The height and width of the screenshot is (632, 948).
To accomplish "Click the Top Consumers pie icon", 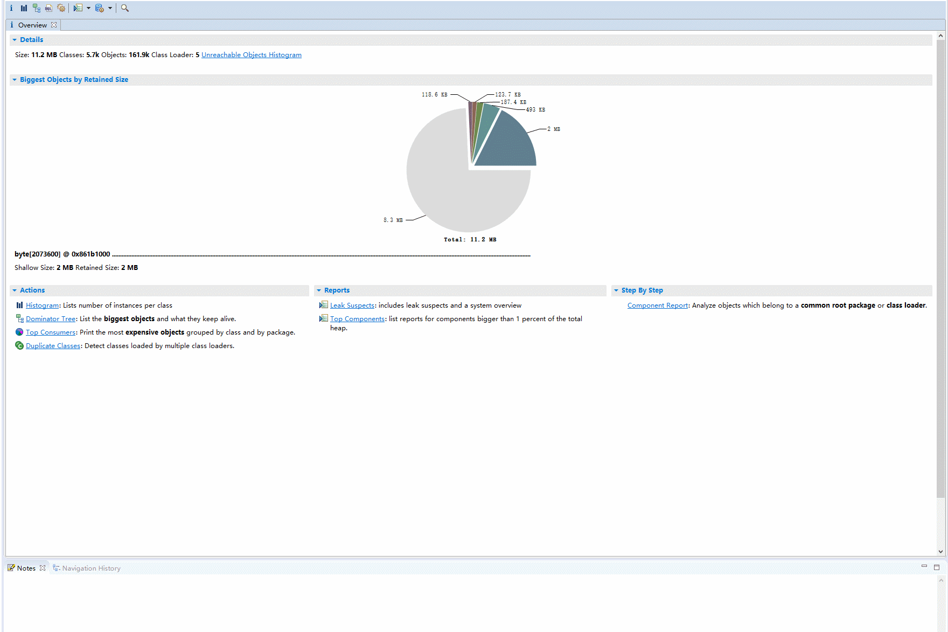I will click(x=19, y=332).
